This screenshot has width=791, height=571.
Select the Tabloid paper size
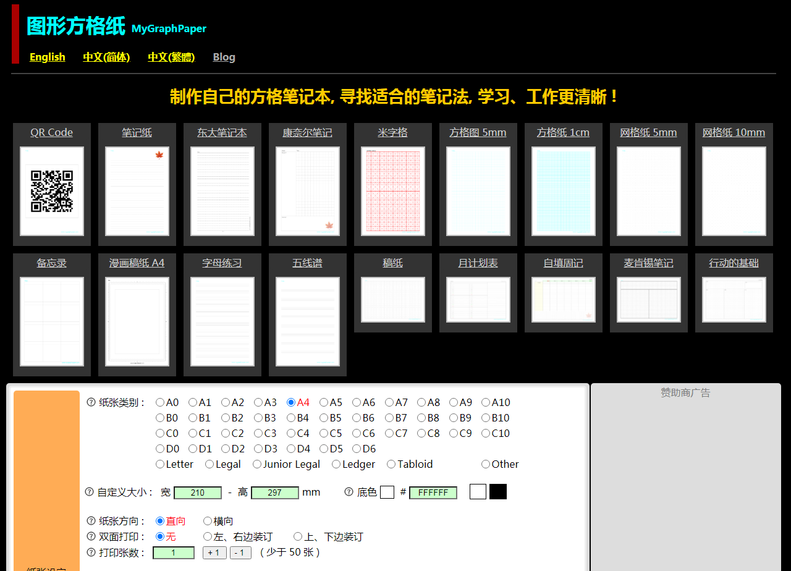point(391,464)
